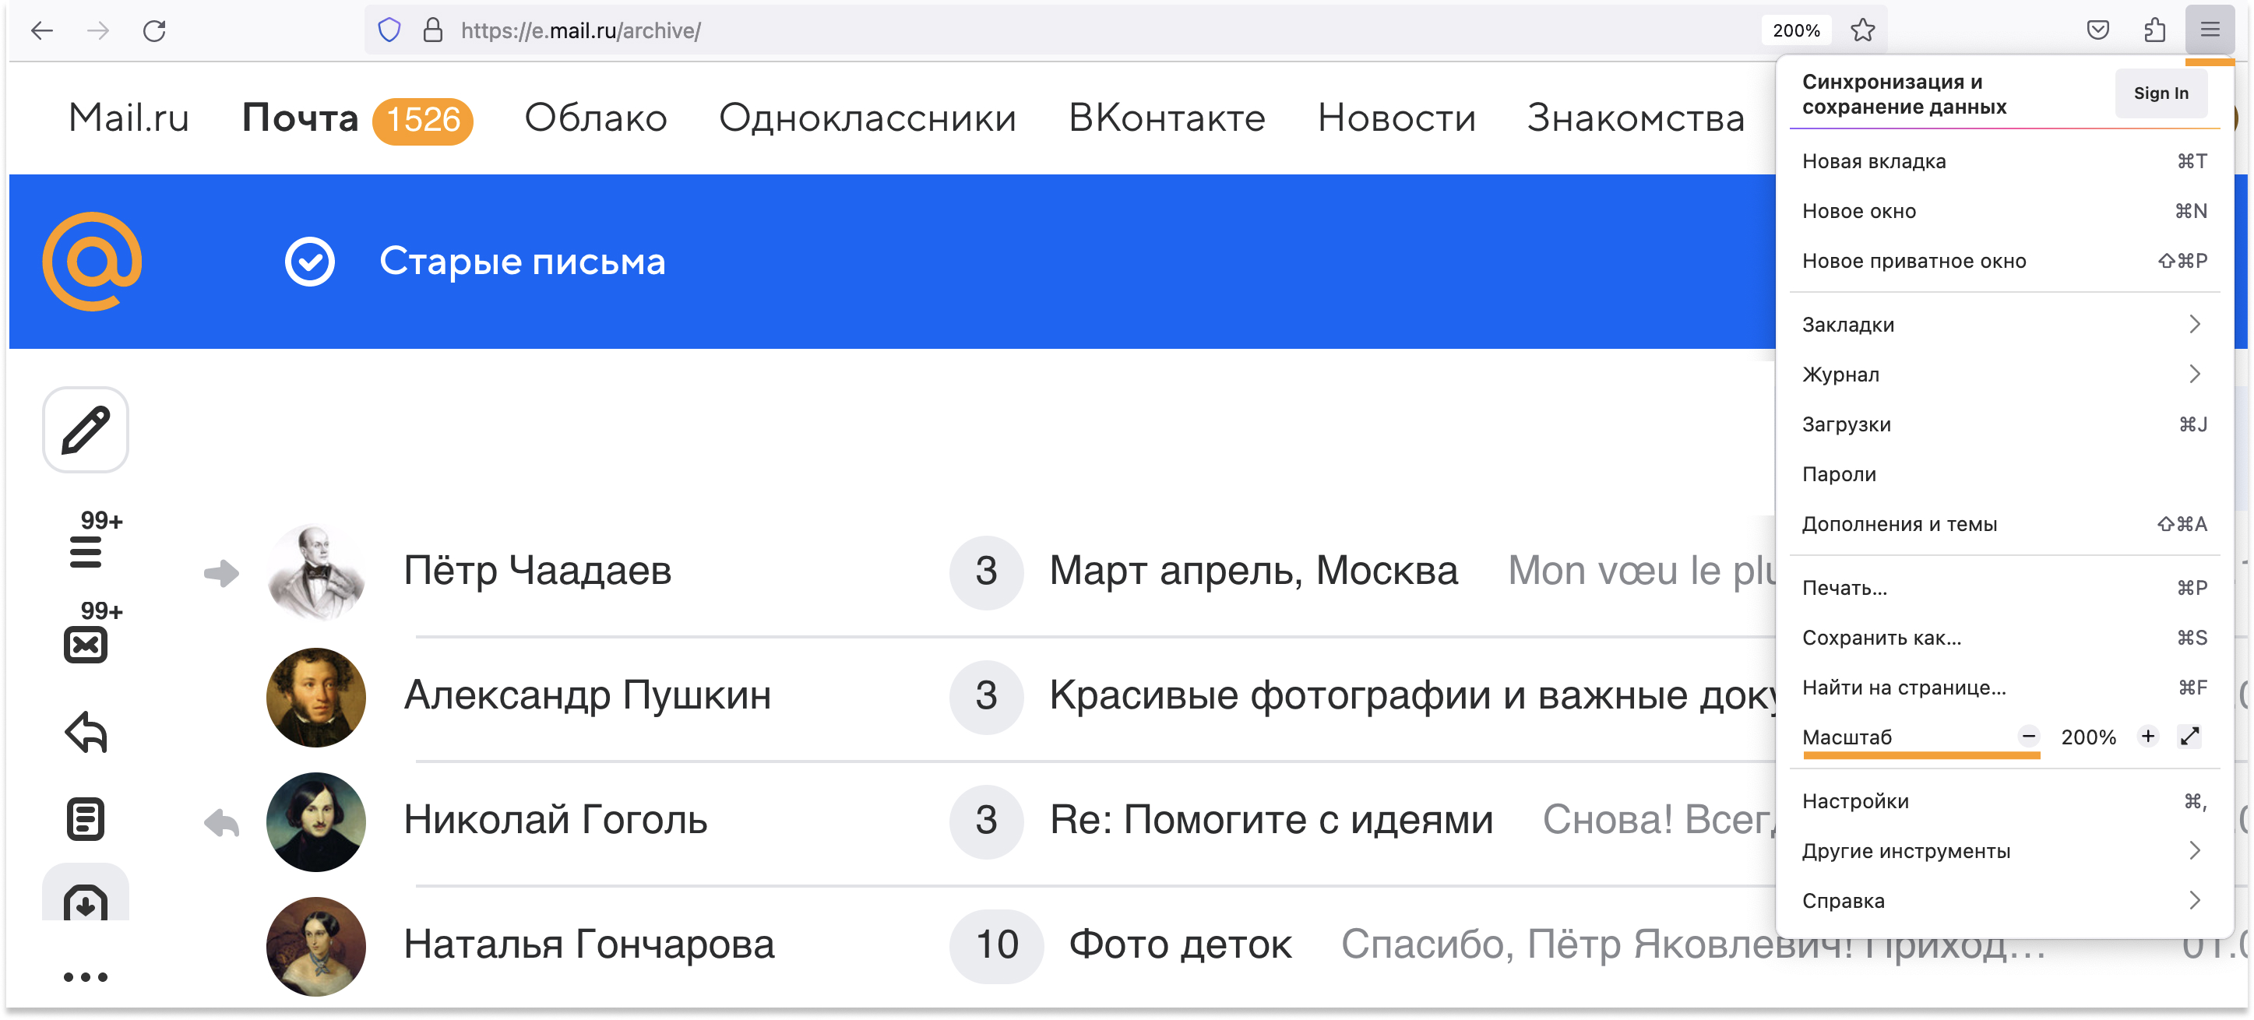Open Почта link with 1526 badge
Screen dimensions: 2254x1020
point(357,119)
